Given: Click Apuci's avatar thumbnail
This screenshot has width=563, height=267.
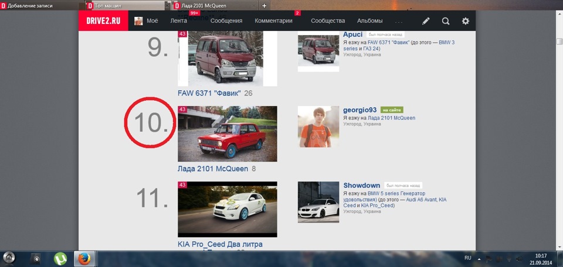Looking at the screenshot, I should 318,52.
